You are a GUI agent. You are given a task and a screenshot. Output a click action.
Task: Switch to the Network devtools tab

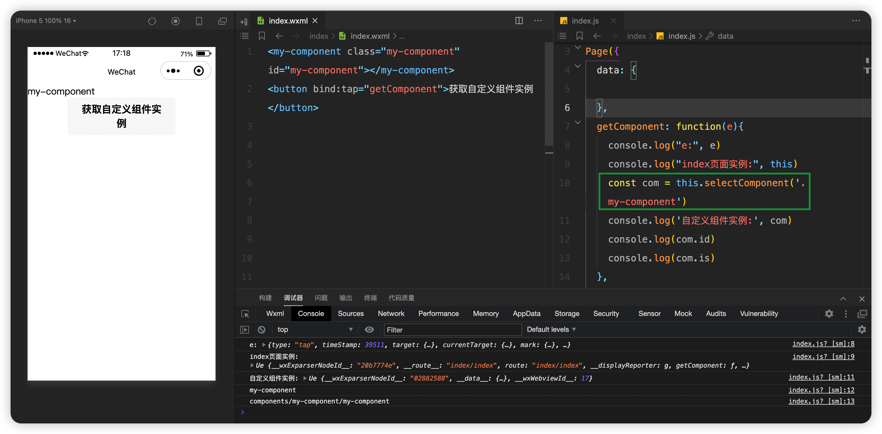tap(391, 313)
